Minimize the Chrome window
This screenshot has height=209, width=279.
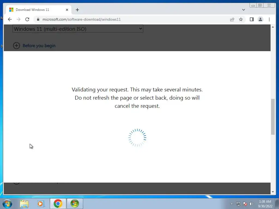253,5
